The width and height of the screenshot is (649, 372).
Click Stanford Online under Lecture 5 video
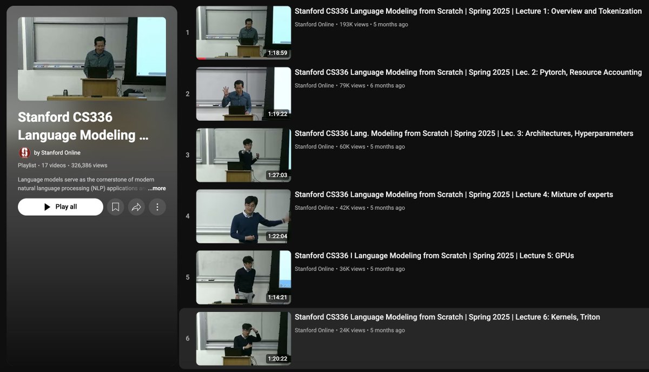pos(314,269)
